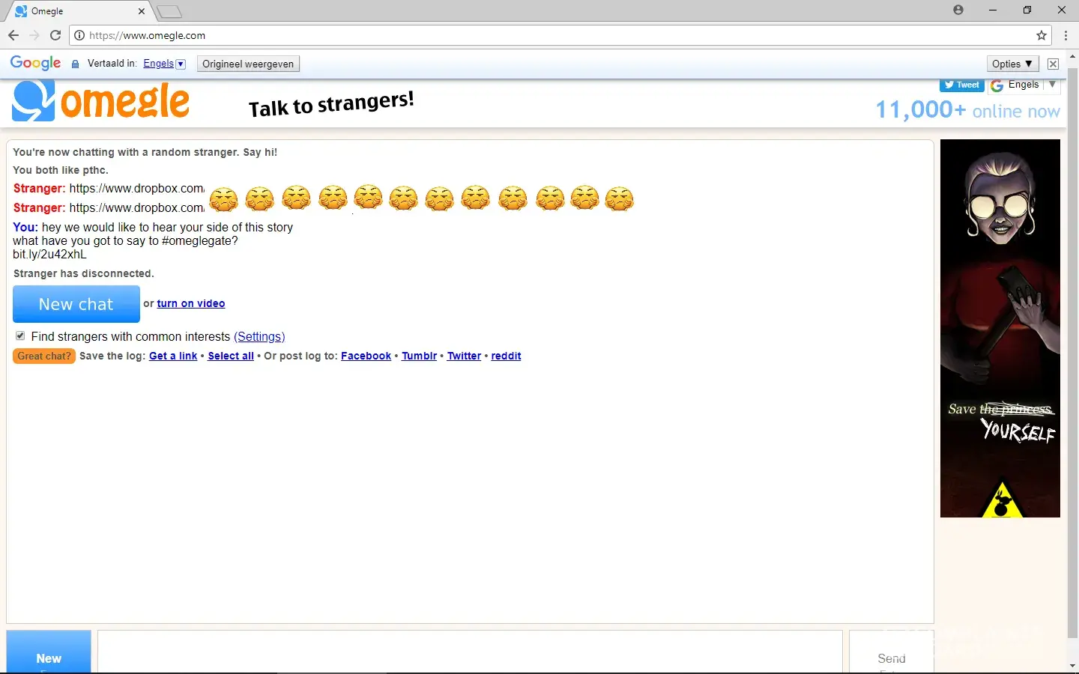The image size is (1079, 674).
Task: Click the Omegle logo
Action: 101,102
